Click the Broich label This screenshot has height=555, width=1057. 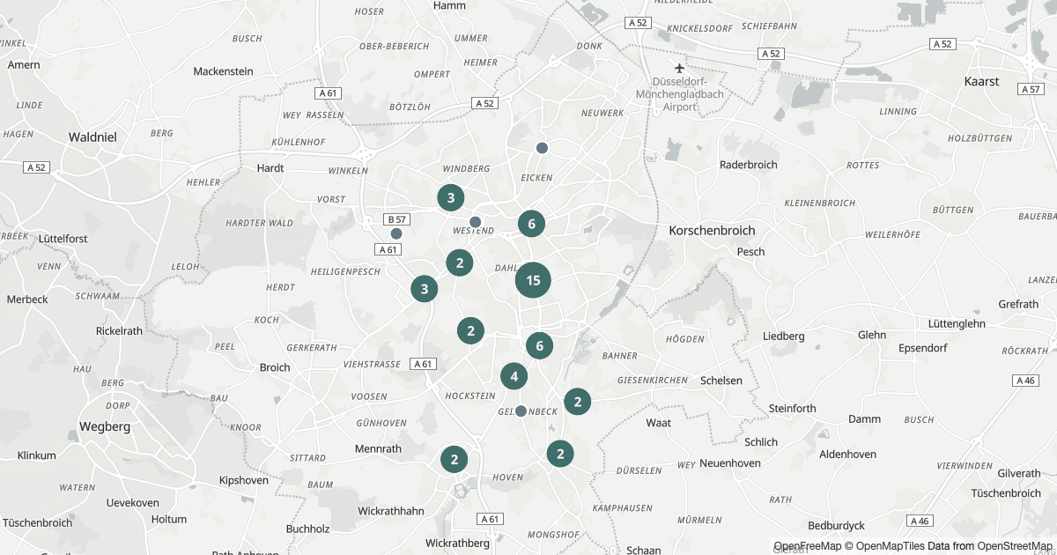coord(275,367)
